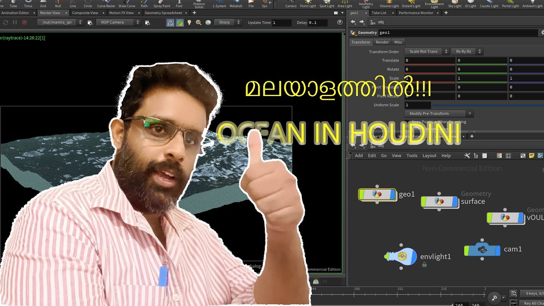Click the Delay input field

coord(318,23)
